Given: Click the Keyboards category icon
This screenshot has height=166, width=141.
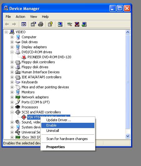Looking at the screenshot, I should coord(18,82).
